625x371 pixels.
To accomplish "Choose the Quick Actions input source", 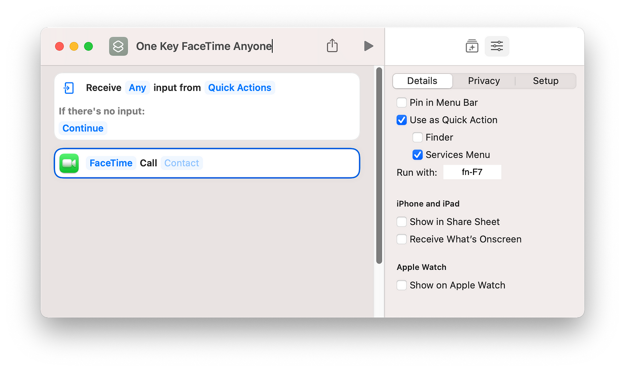I will pyautogui.click(x=239, y=88).
